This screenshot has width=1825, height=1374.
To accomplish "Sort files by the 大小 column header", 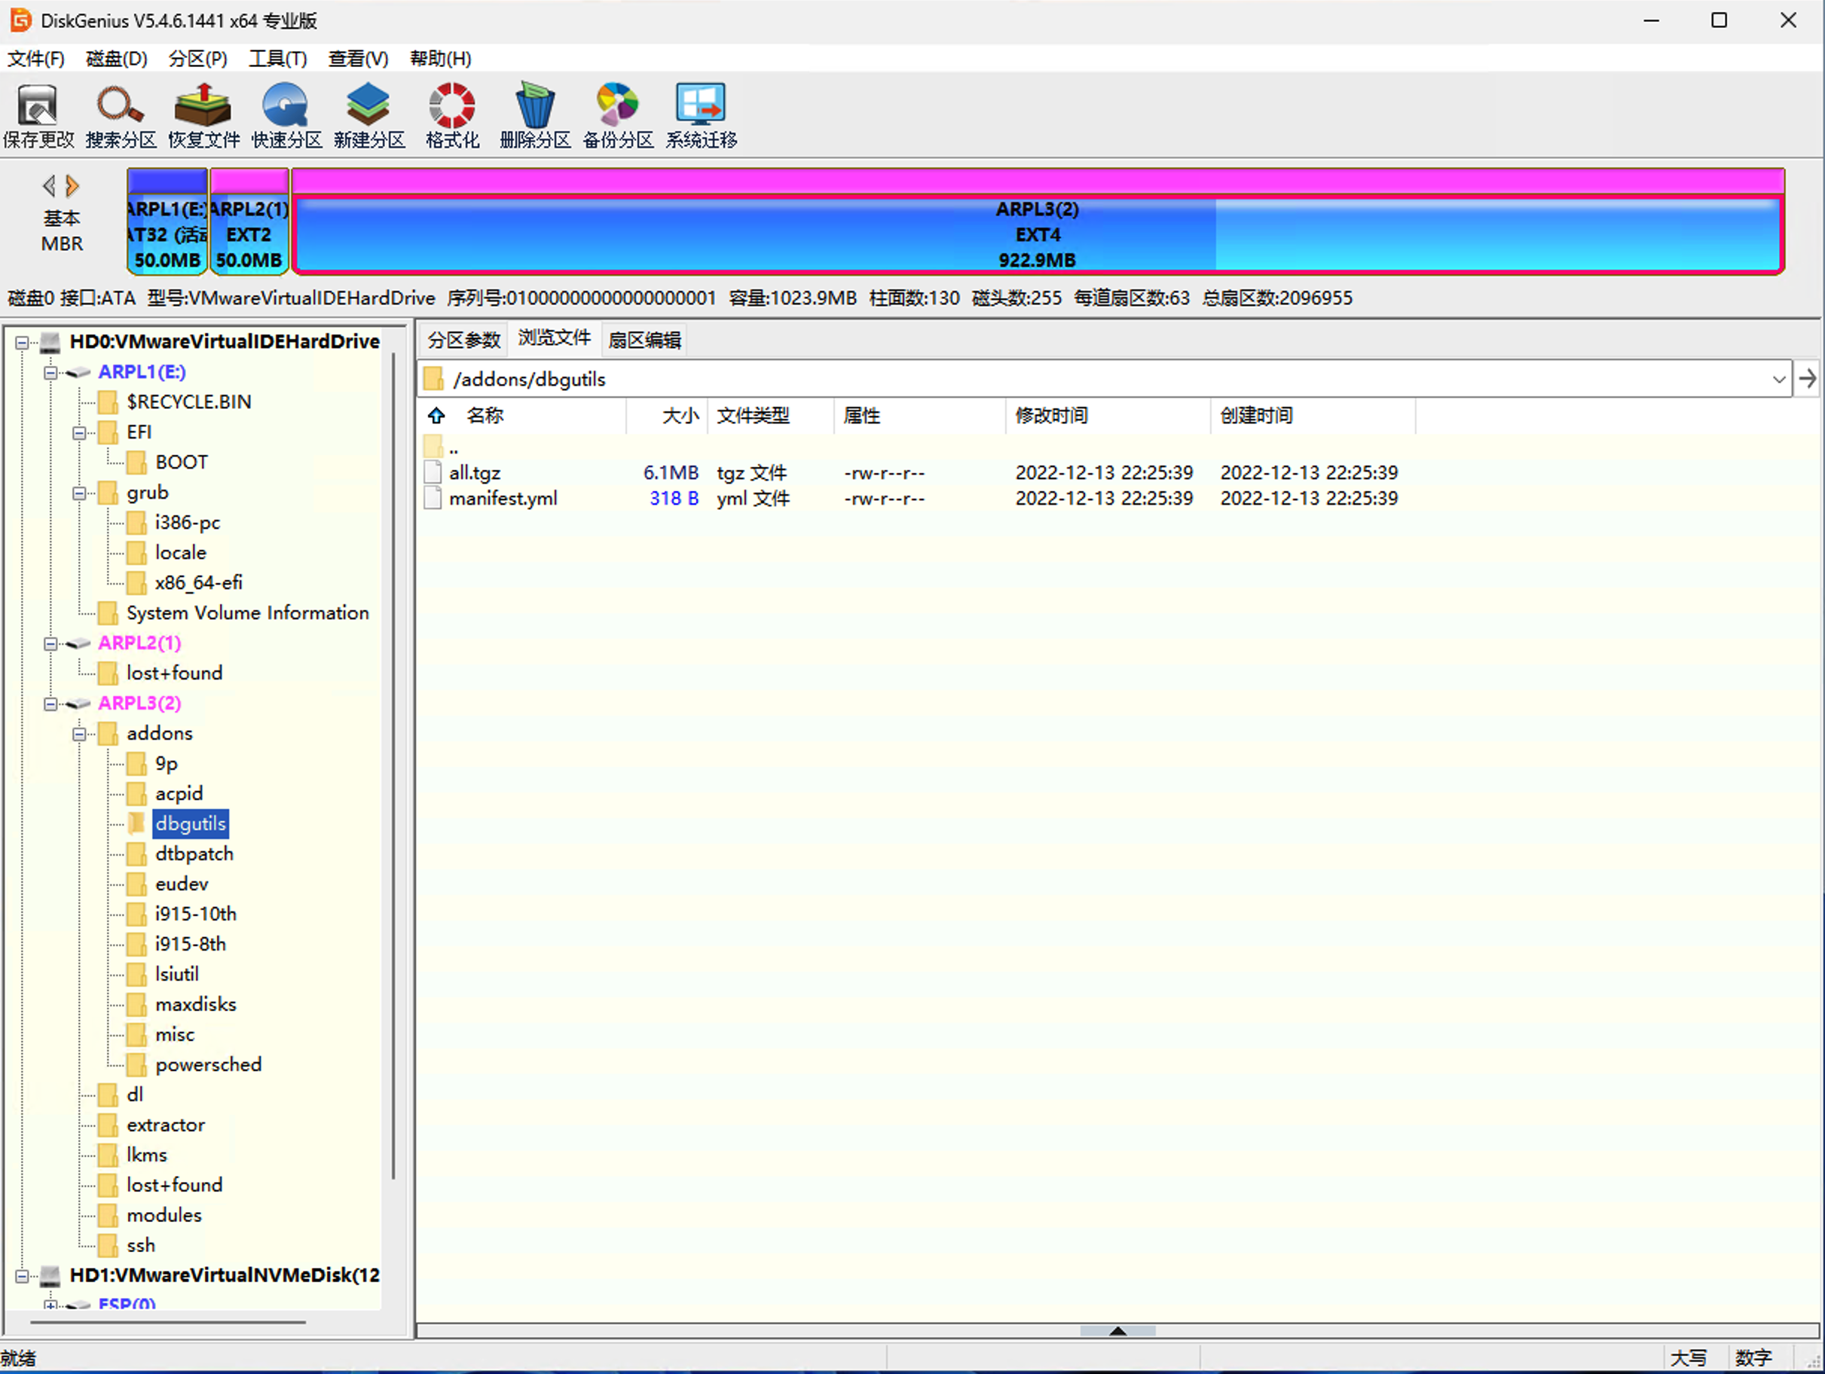I will [x=681, y=416].
